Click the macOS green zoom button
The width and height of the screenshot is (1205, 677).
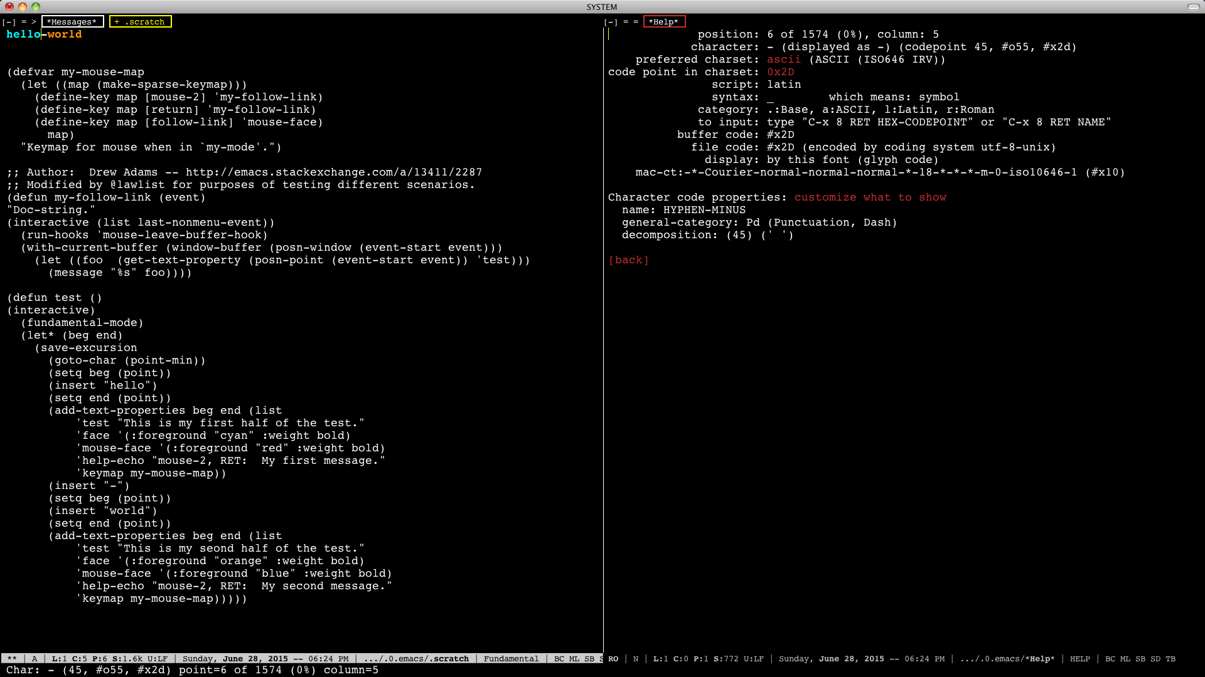(36, 7)
